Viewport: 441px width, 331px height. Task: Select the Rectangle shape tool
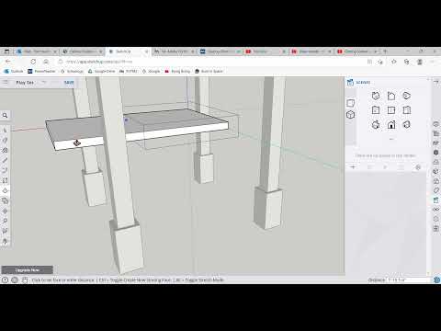point(5,180)
